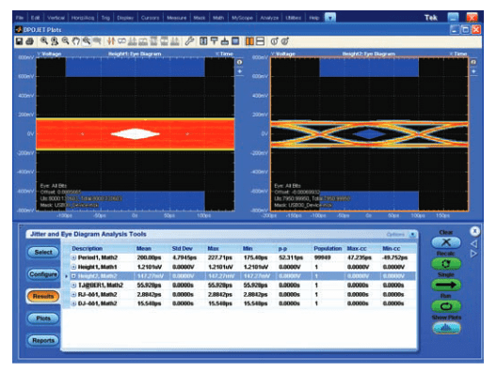Open the Analyze menu

[269, 18]
